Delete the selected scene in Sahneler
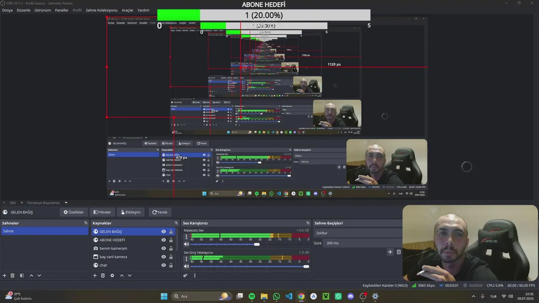This screenshot has width=539, height=303. pos(13,276)
